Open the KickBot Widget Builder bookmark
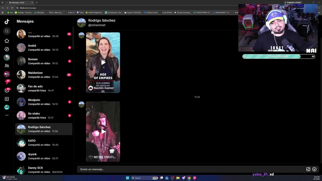This screenshot has height=181, width=322. coord(94,12)
